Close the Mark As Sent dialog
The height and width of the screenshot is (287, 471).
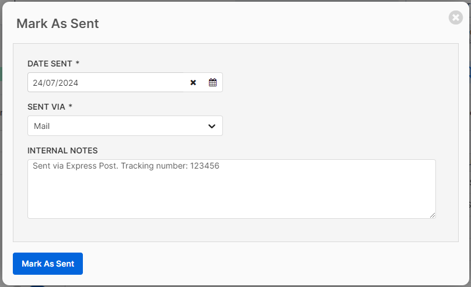(x=456, y=17)
